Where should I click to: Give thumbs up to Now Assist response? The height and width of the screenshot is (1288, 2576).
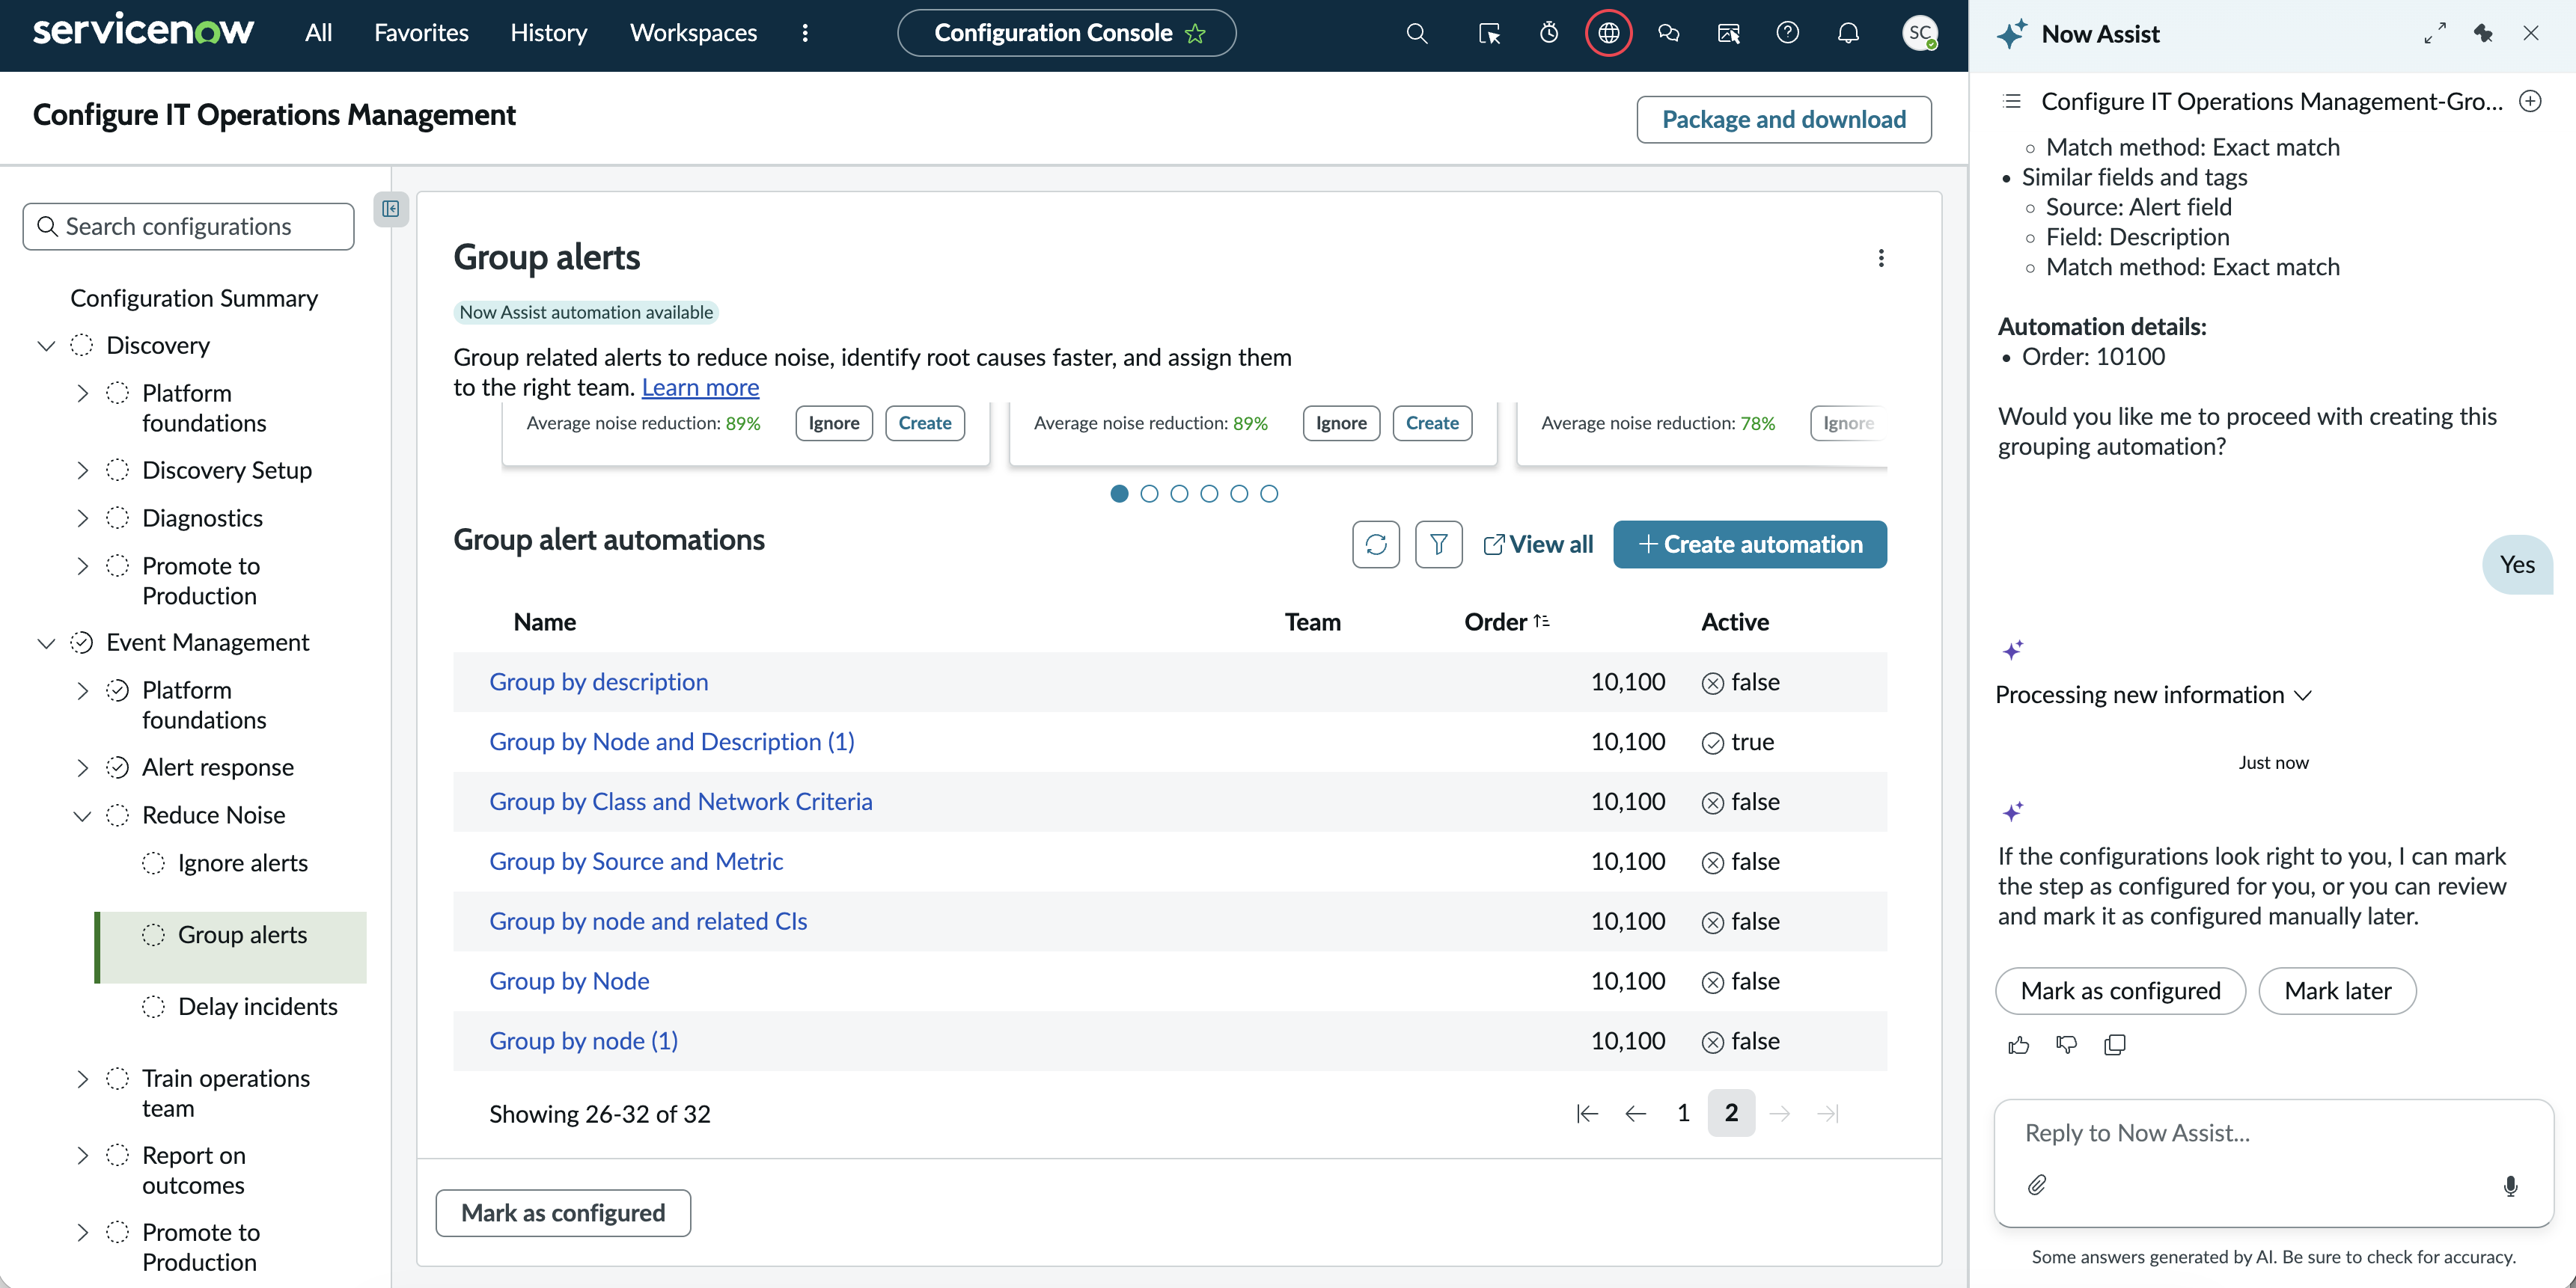pos(2018,1045)
